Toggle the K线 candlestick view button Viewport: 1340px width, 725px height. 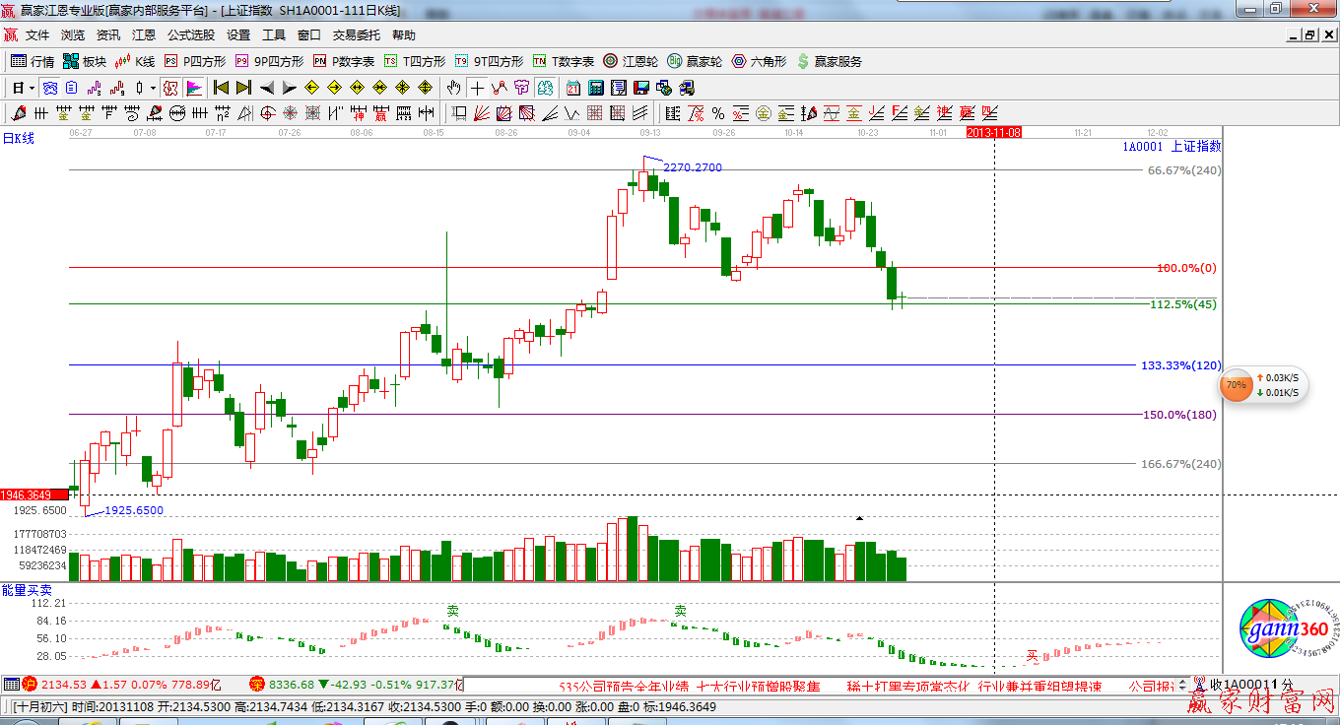click(135, 61)
